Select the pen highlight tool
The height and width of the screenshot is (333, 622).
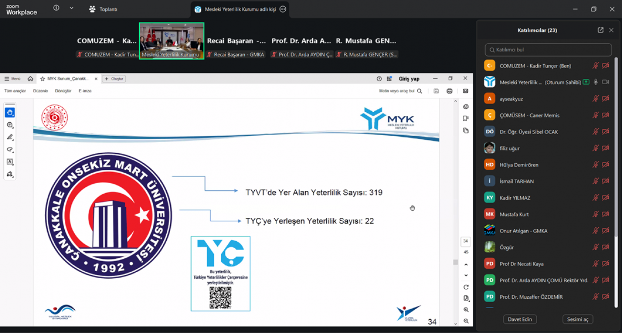(x=10, y=137)
